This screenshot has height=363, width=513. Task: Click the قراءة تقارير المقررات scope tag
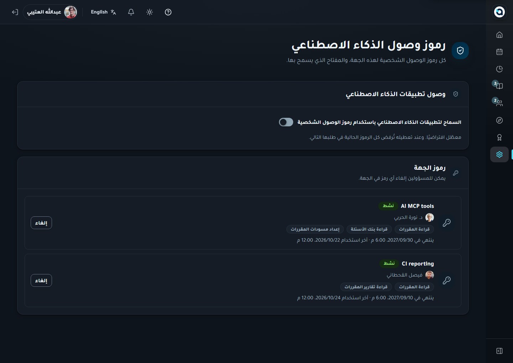(x=366, y=287)
